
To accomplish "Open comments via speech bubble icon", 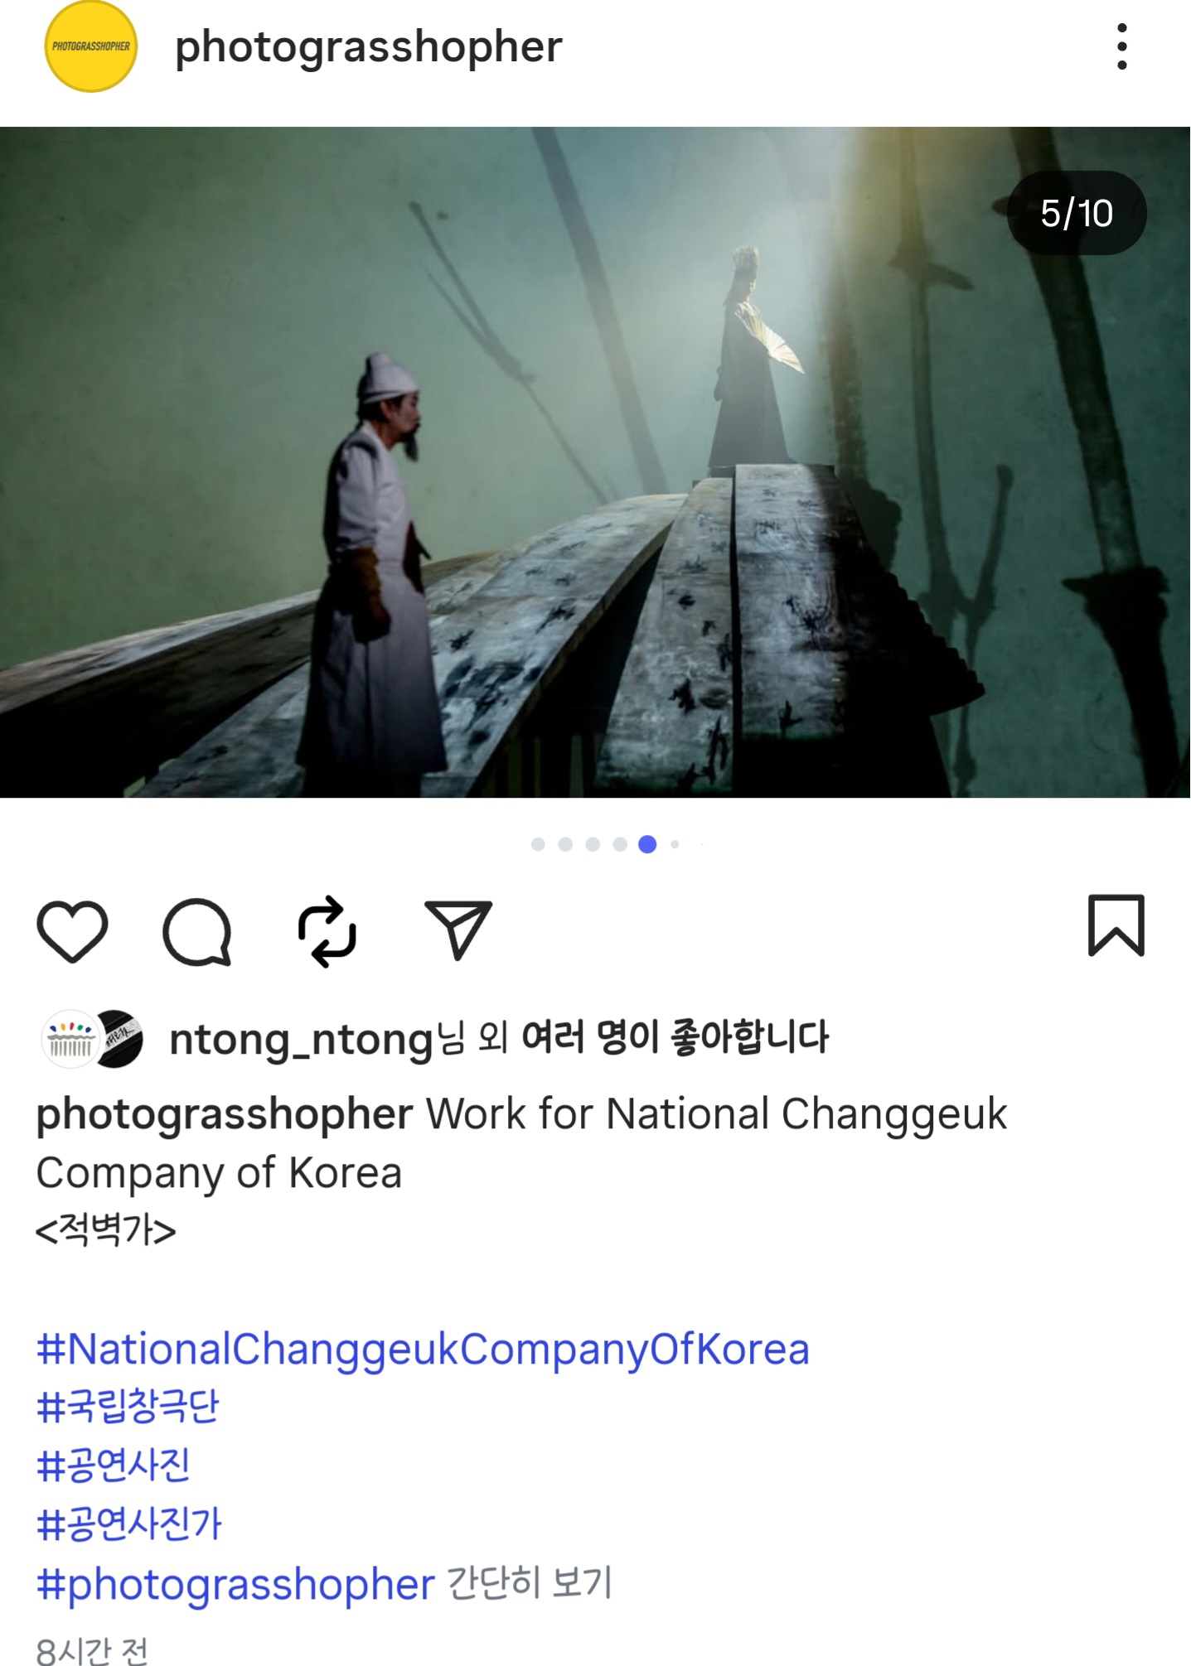I will (197, 931).
